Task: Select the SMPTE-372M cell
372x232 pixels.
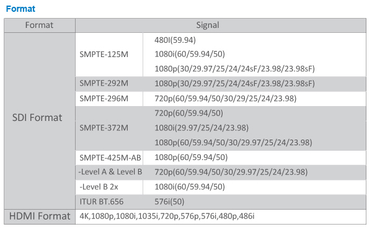Action: [109, 128]
